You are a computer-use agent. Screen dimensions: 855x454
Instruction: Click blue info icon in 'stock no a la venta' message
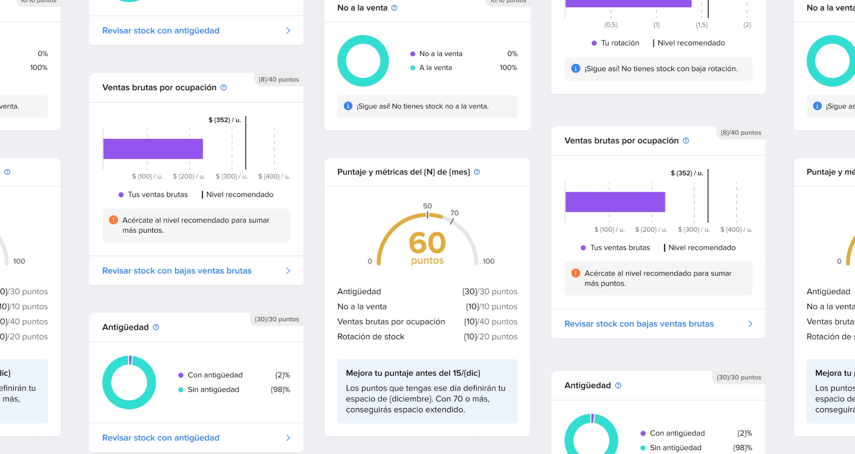click(348, 106)
